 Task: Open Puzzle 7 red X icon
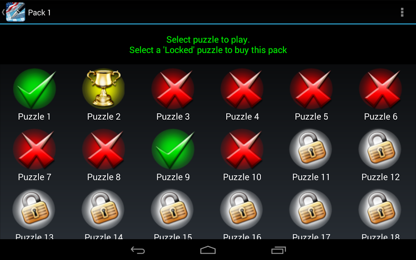[34, 149]
